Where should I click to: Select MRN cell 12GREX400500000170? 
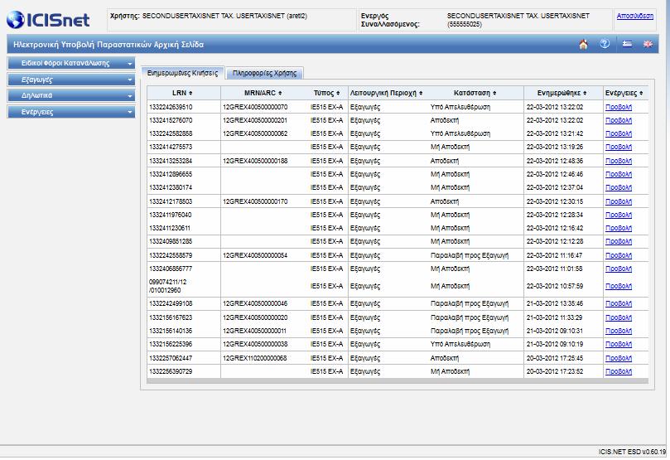point(255,201)
